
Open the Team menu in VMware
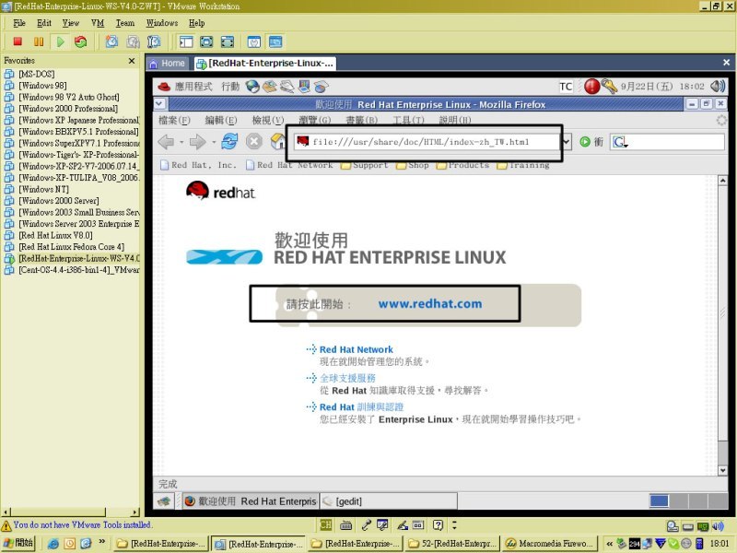point(125,23)
